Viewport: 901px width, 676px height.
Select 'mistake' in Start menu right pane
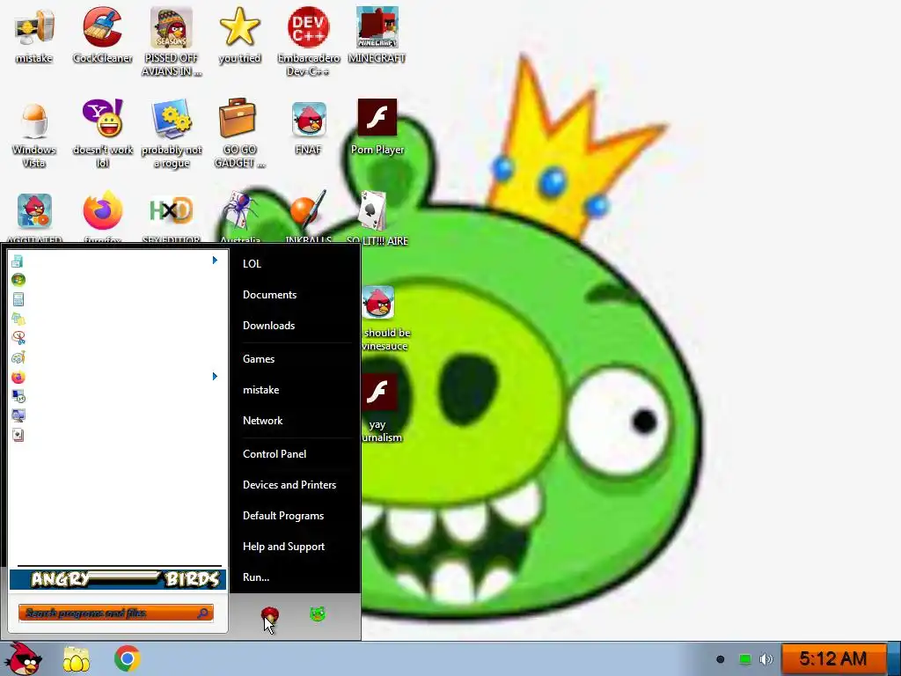point(260,390)
